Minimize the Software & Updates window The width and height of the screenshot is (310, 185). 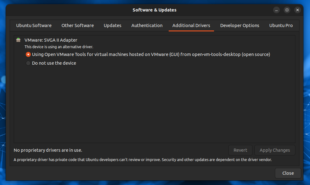tap(276, 10)
